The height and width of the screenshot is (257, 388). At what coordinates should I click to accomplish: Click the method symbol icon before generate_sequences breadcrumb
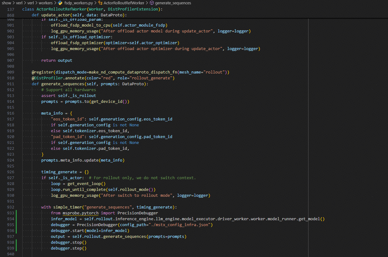(x=152, y=3)
